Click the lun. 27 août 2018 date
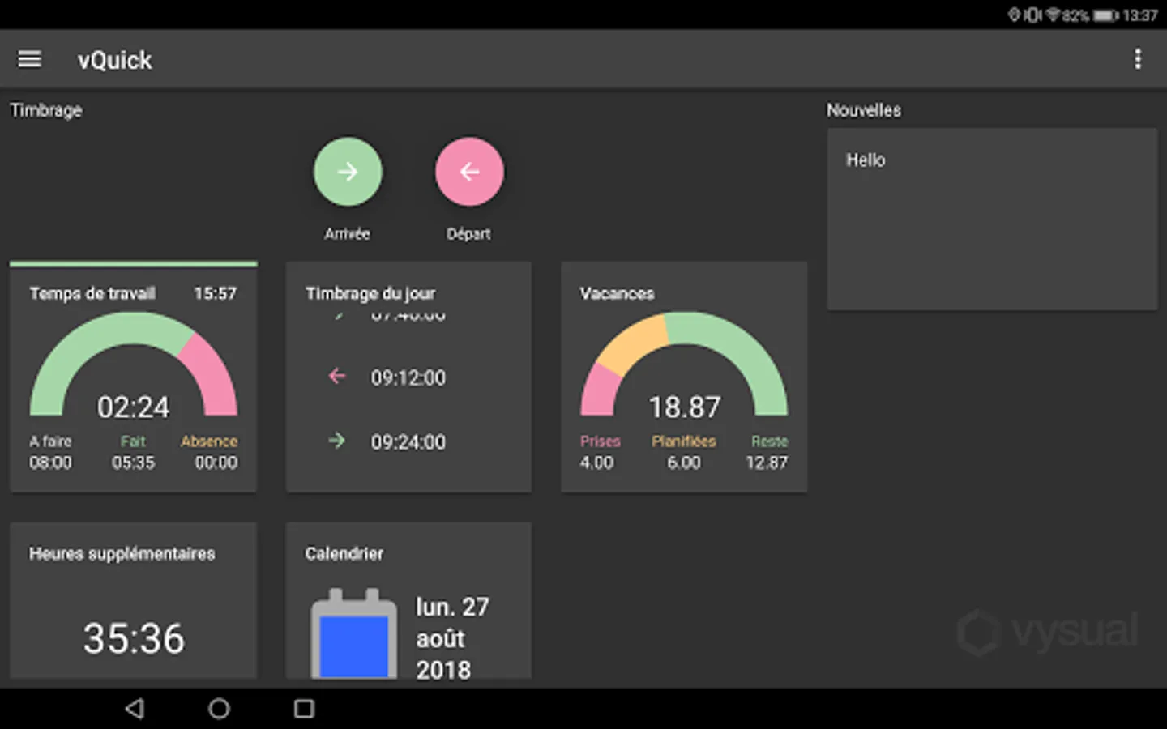This screenshot has height=729, width=1167. [x=452, y=639]
